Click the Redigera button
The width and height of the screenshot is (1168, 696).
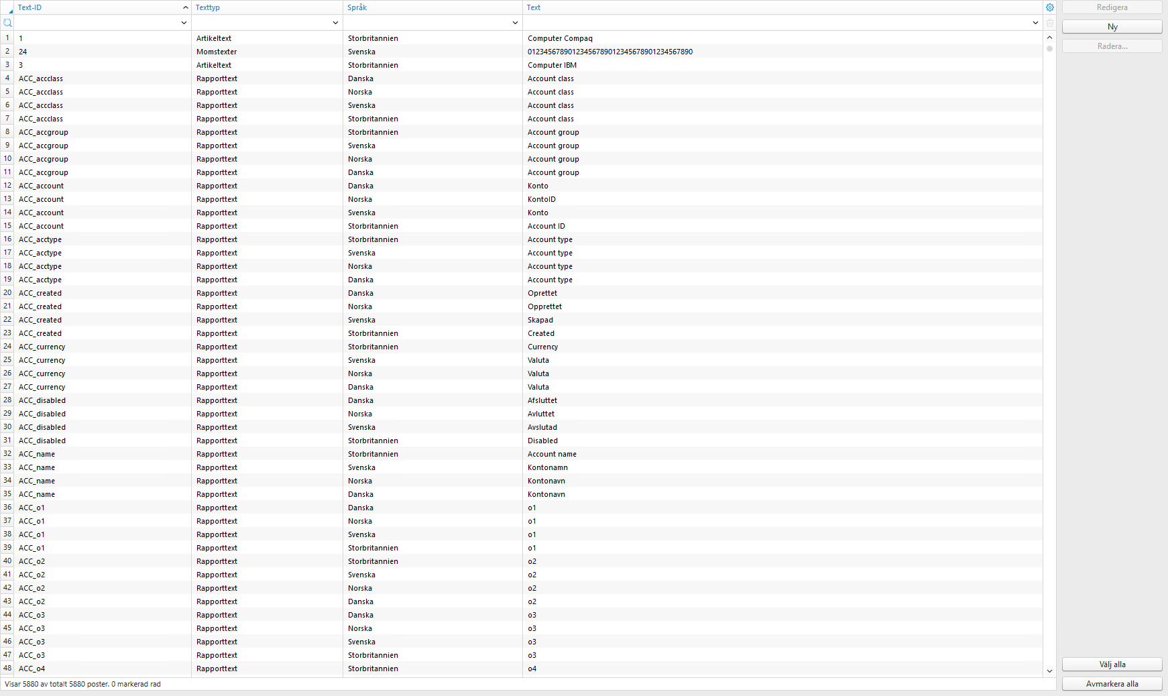1112,7
